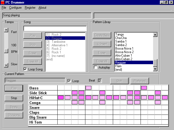Click the Tempo slider thumb
The height and width of the screenshot is (130, 174).
click(x=6, y=51)
